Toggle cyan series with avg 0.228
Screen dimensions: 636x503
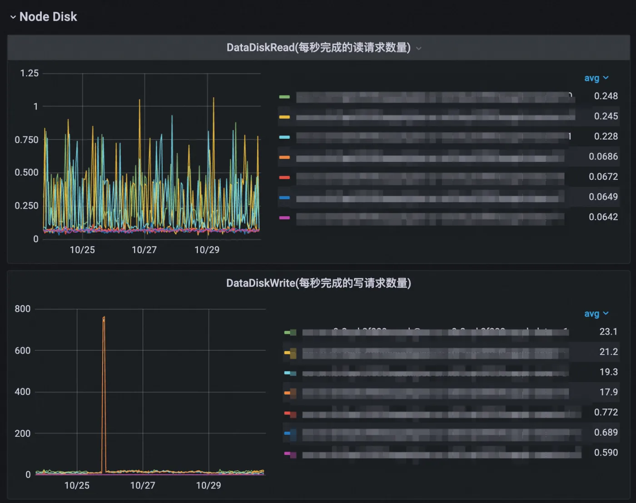[284, 137]
